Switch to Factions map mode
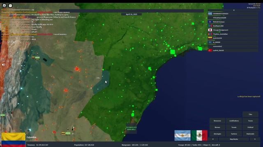Image resolution: width=263 pixels, height=147 pixels. [x=234, y=134]
